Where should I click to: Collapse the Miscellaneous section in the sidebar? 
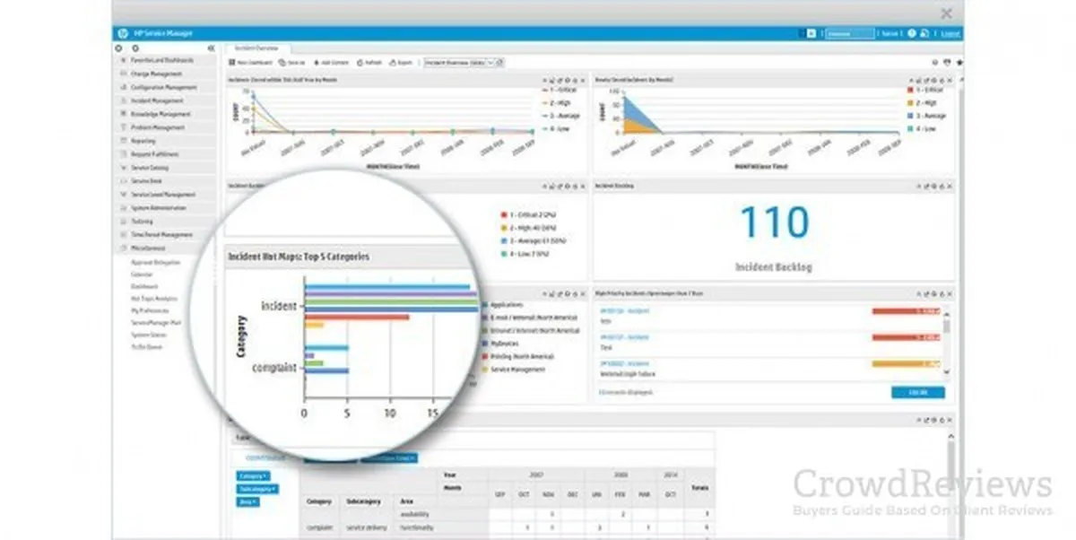coord(168,248)
